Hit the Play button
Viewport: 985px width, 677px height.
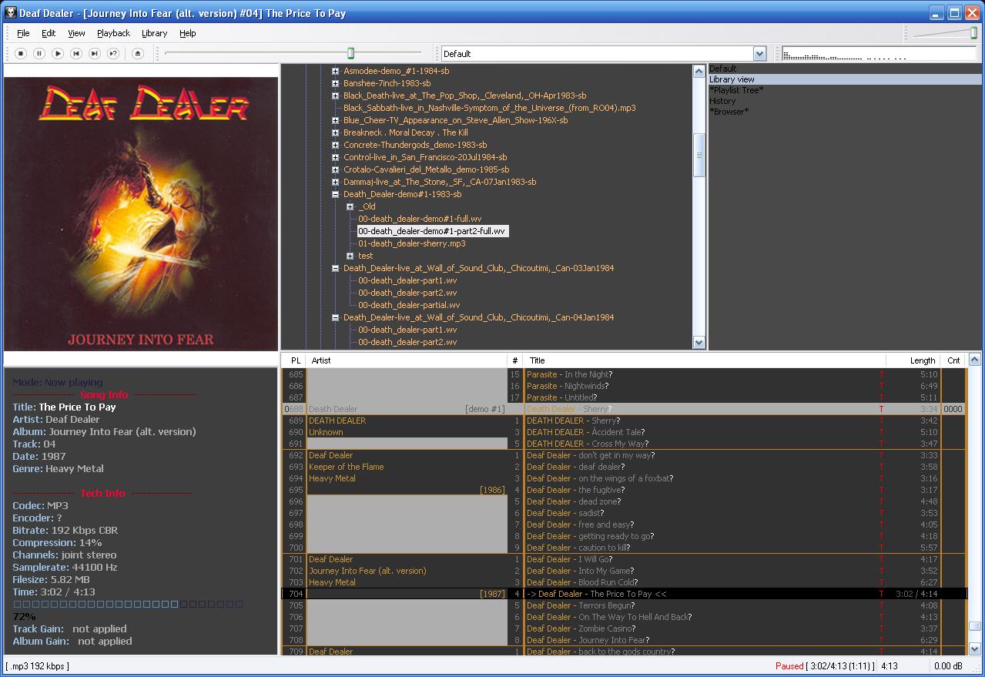click(58, 53)
